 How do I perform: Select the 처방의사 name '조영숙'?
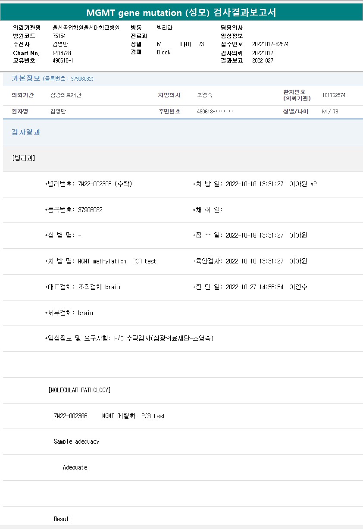205,95
